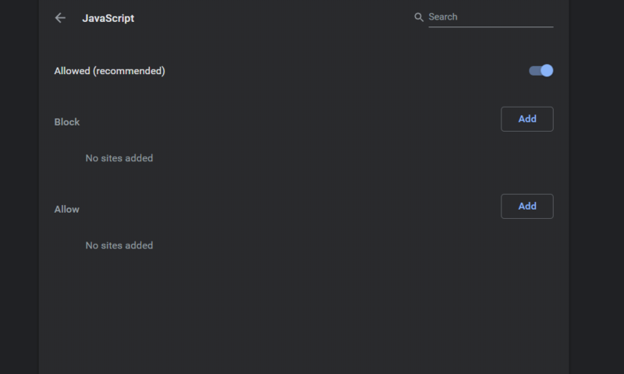Click the back arrow next to JavaScript
This screenshot has height=374, width=624.
pyautogui.click(x=60, y=18)
